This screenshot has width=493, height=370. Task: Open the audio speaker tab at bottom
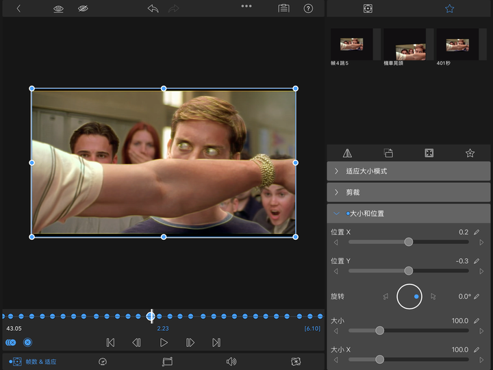231,362
